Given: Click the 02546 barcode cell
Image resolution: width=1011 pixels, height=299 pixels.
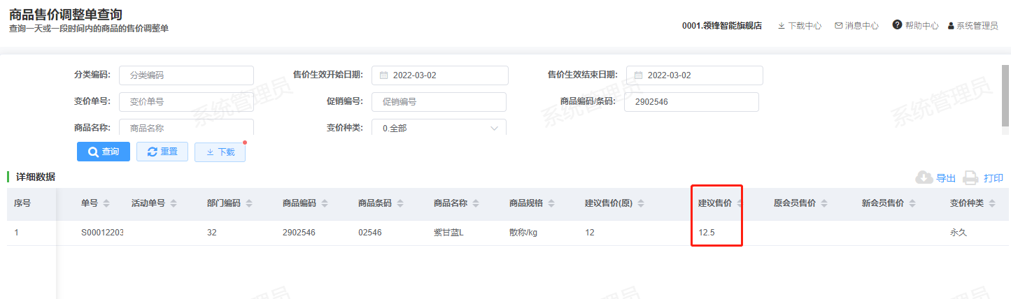Looking at the screenshot, I should (x=369, y=233).
